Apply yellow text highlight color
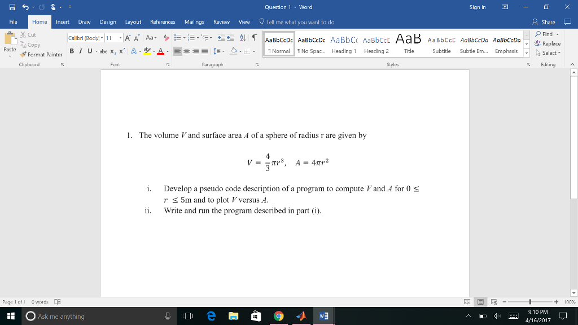578x325 pixels. (146, 51)
